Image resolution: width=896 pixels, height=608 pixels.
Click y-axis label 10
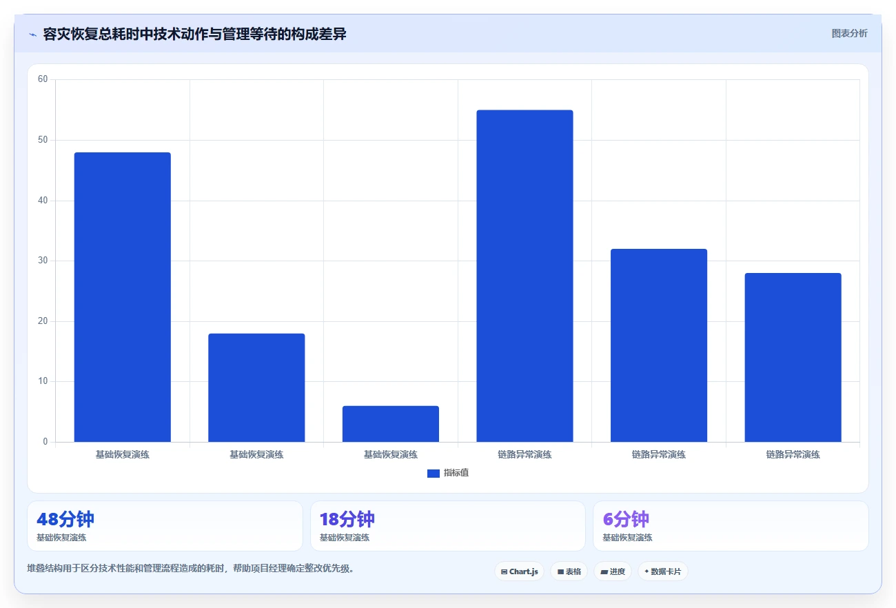click(43, 381)
